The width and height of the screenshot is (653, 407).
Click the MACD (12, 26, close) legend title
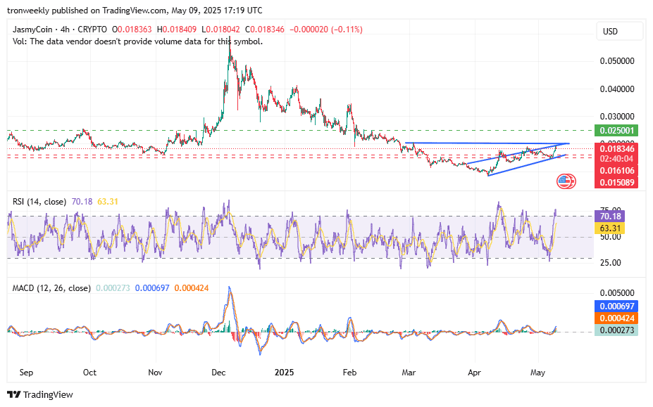tap(51, 288)
